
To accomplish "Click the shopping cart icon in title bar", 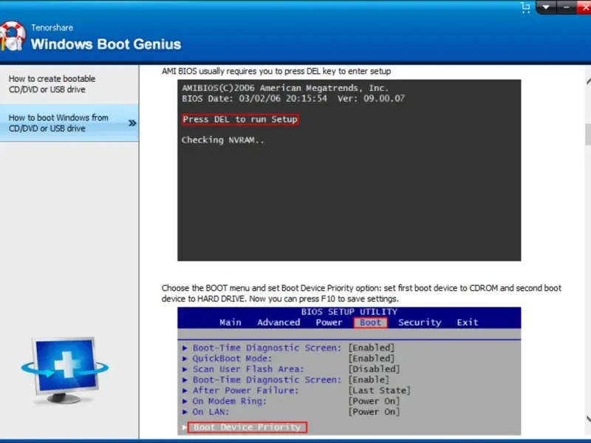I will point(525,7).
